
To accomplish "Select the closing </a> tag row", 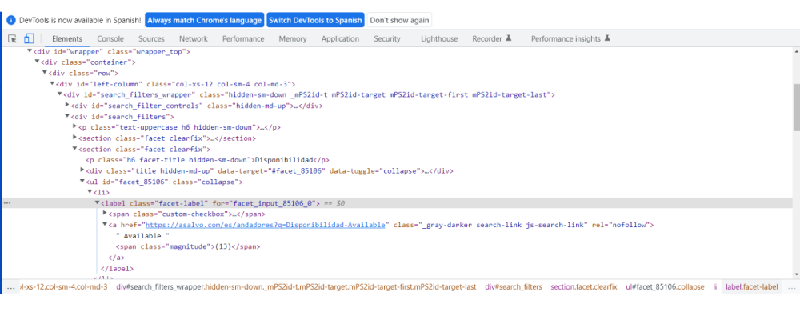I will [116, 258].
